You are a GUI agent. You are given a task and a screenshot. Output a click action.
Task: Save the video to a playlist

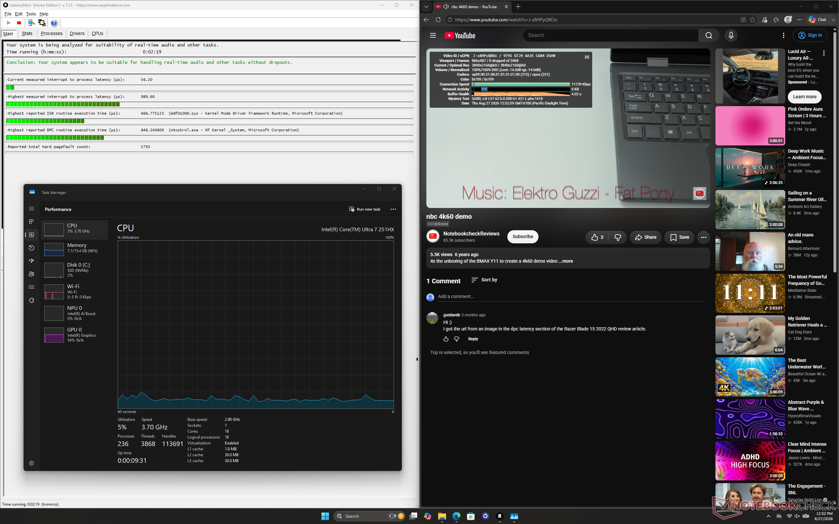679,237
